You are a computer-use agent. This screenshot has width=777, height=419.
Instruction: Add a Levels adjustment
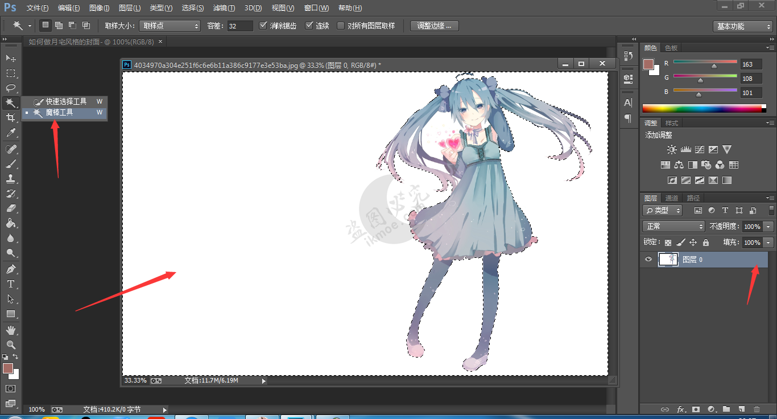[685, 150]
